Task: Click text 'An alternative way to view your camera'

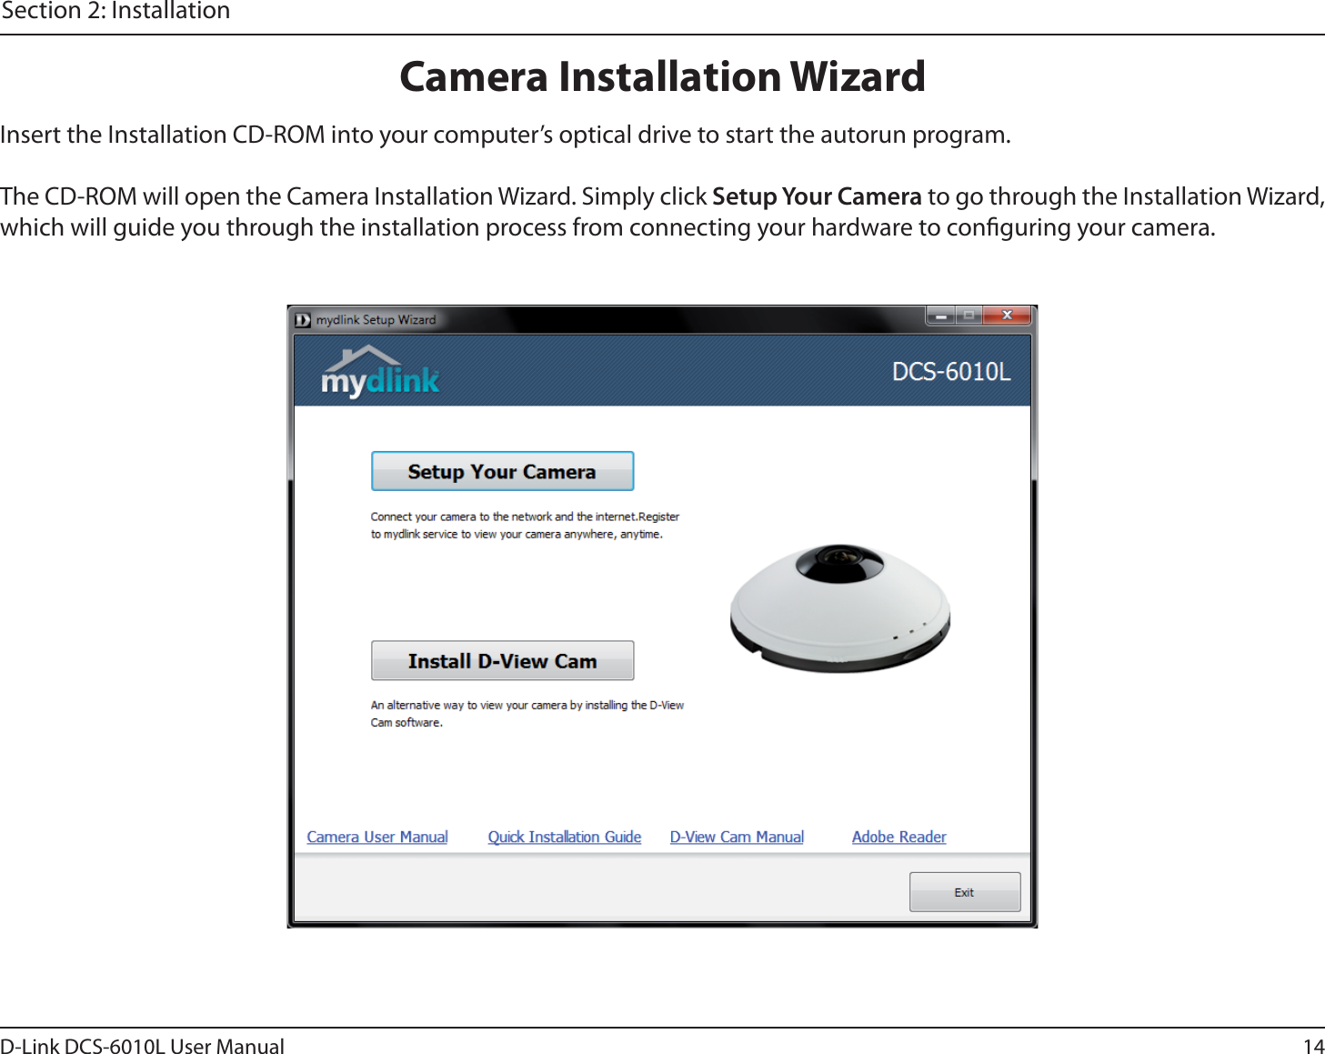Action: point(468,705)
